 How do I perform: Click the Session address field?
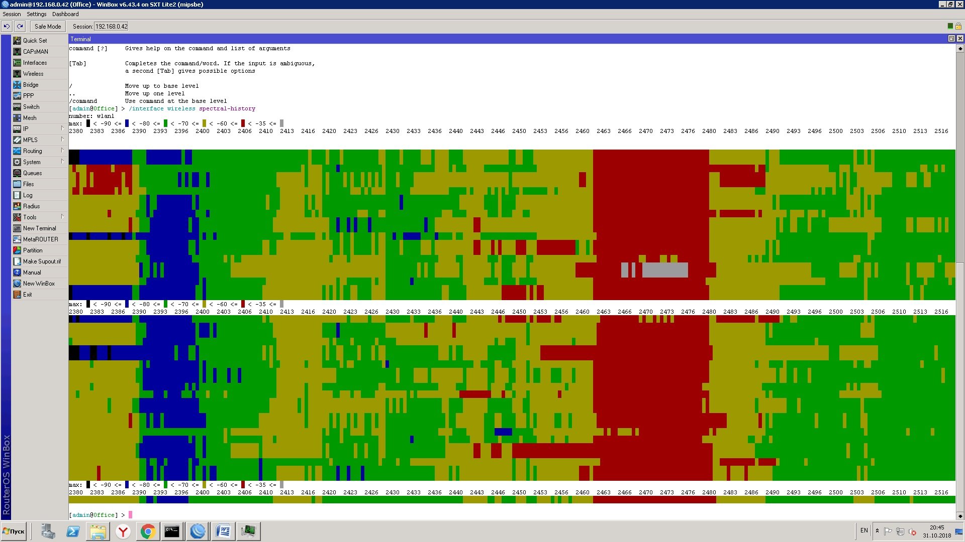pyautogui.click(x=111, y=27)
